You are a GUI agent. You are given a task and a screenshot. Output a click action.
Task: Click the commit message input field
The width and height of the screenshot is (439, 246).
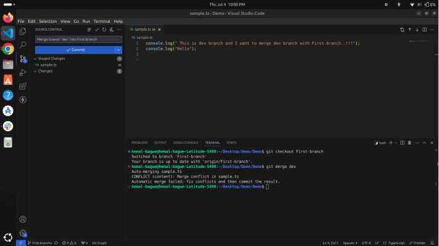(x=78, y=39)
